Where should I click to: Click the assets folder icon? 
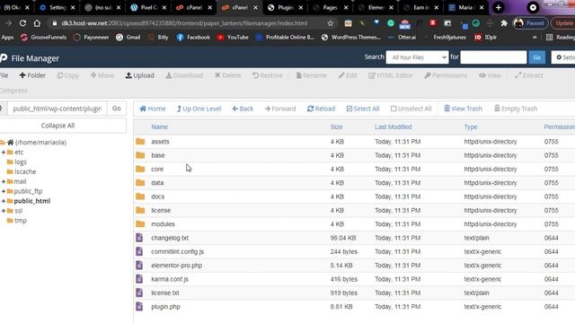[x=140, y=142]
